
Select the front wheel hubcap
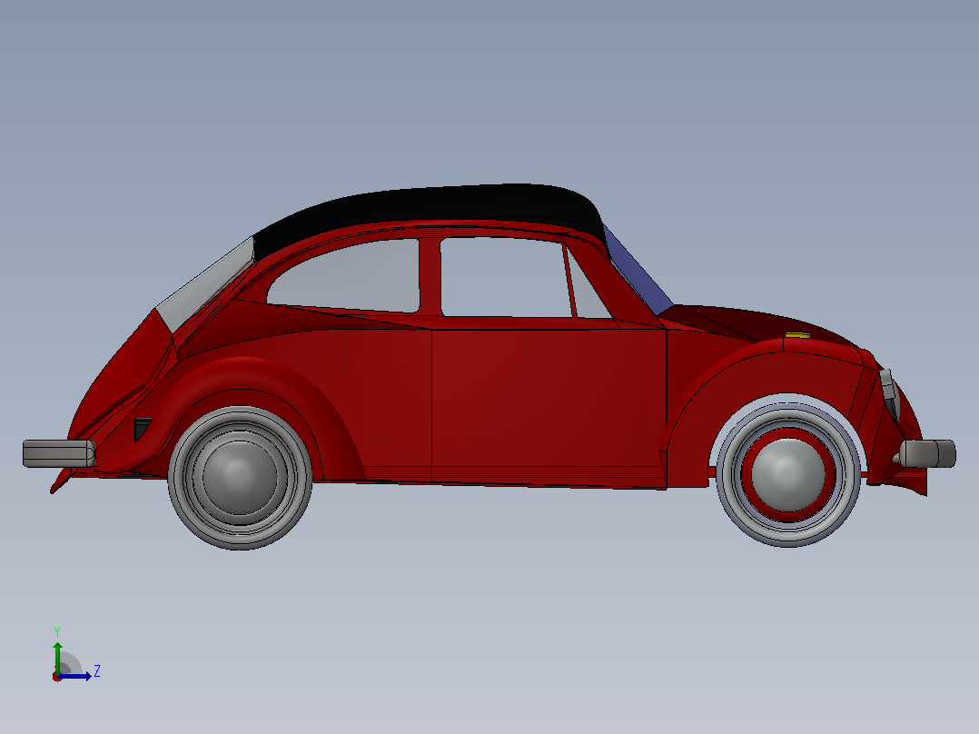[788, 474]
